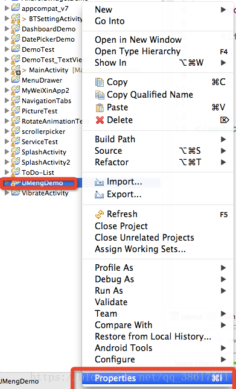Click the appcompat_v7 project folder icon
Image resolution: width=236 pixels, height=389 pixels.
click(16, 8)
